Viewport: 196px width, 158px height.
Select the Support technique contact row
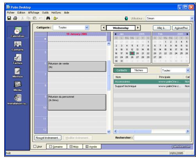[152, 86]
